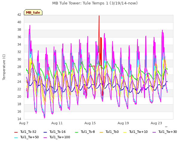Click the purple Tul1_Tw+30 legend swatch
The height and width of the screenshot is (143, 191).
pyautogui.click(x=154, y=132)
